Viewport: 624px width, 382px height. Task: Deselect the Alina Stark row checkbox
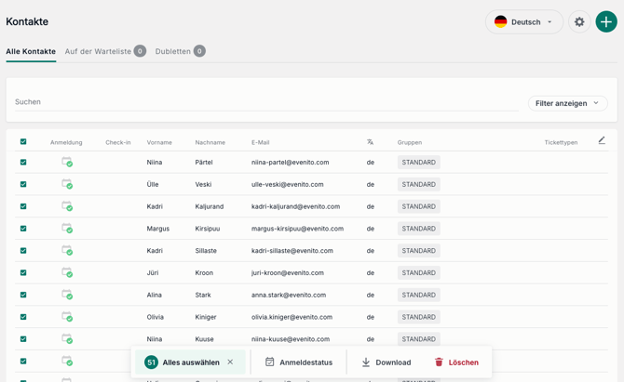click(23, 295)
